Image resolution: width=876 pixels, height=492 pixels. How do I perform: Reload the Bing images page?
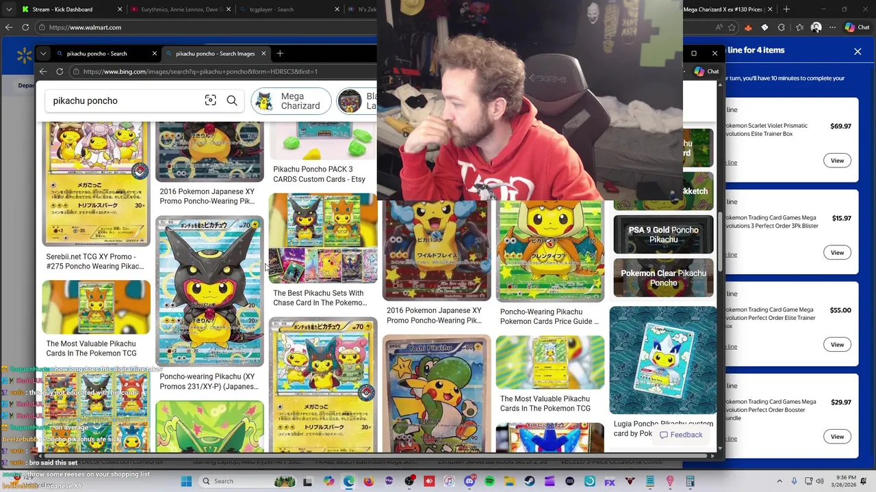[x=60, y=71]
